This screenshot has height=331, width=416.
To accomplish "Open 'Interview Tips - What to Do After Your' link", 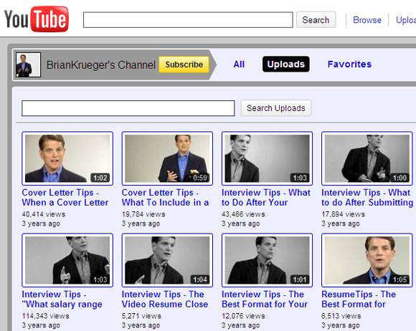I will 266,198.
